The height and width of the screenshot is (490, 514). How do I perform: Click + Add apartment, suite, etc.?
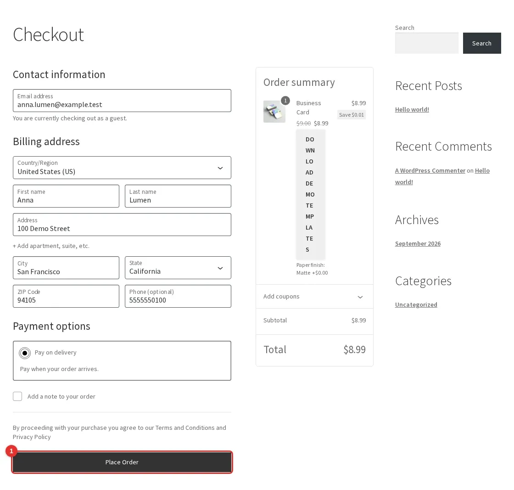(51, 246)
